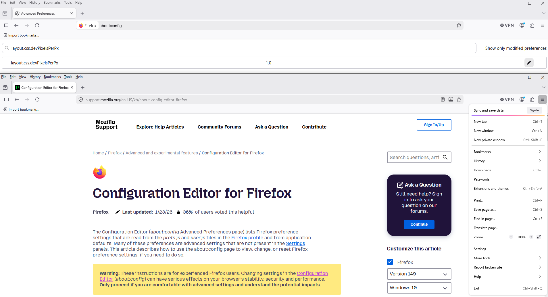Select Downloads in the app menu
Image resolution: width=548 pixels, height=297 pixels.
tap(508, 170)
